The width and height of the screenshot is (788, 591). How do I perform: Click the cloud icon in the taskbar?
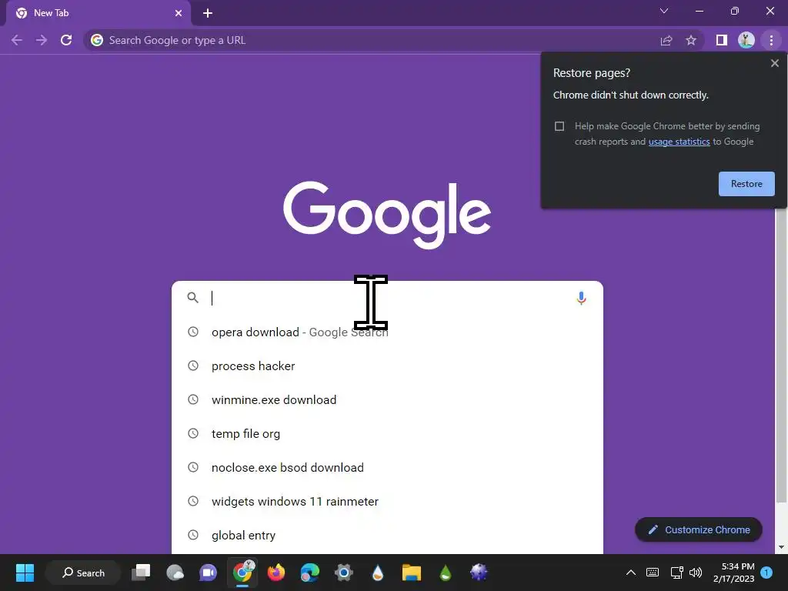(x=175, y=573)
